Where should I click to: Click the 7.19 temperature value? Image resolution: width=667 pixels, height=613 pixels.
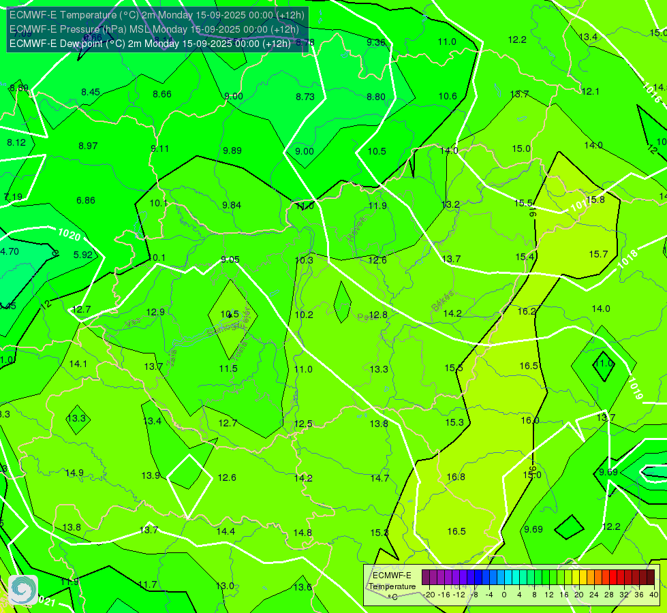pos(13,197)
